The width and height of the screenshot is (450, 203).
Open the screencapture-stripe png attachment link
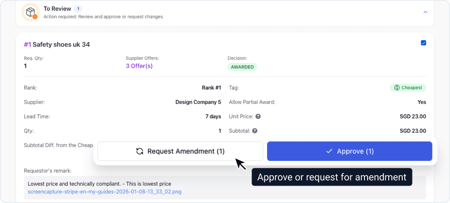104,192
